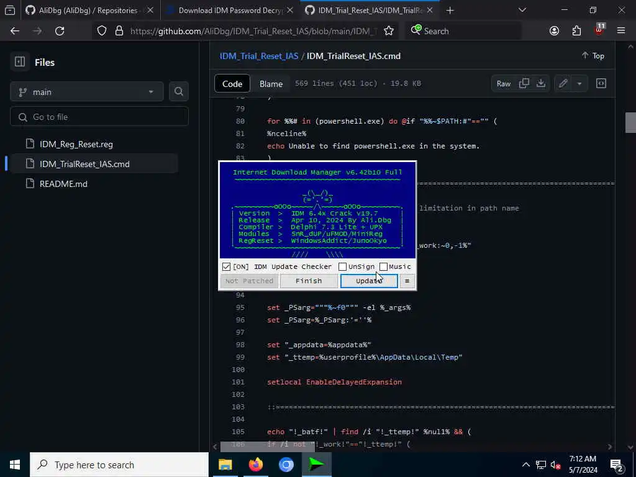Close the AliDbg Repositories tab
This screenshot has height=477, width=636.
[x=150, y=10]
